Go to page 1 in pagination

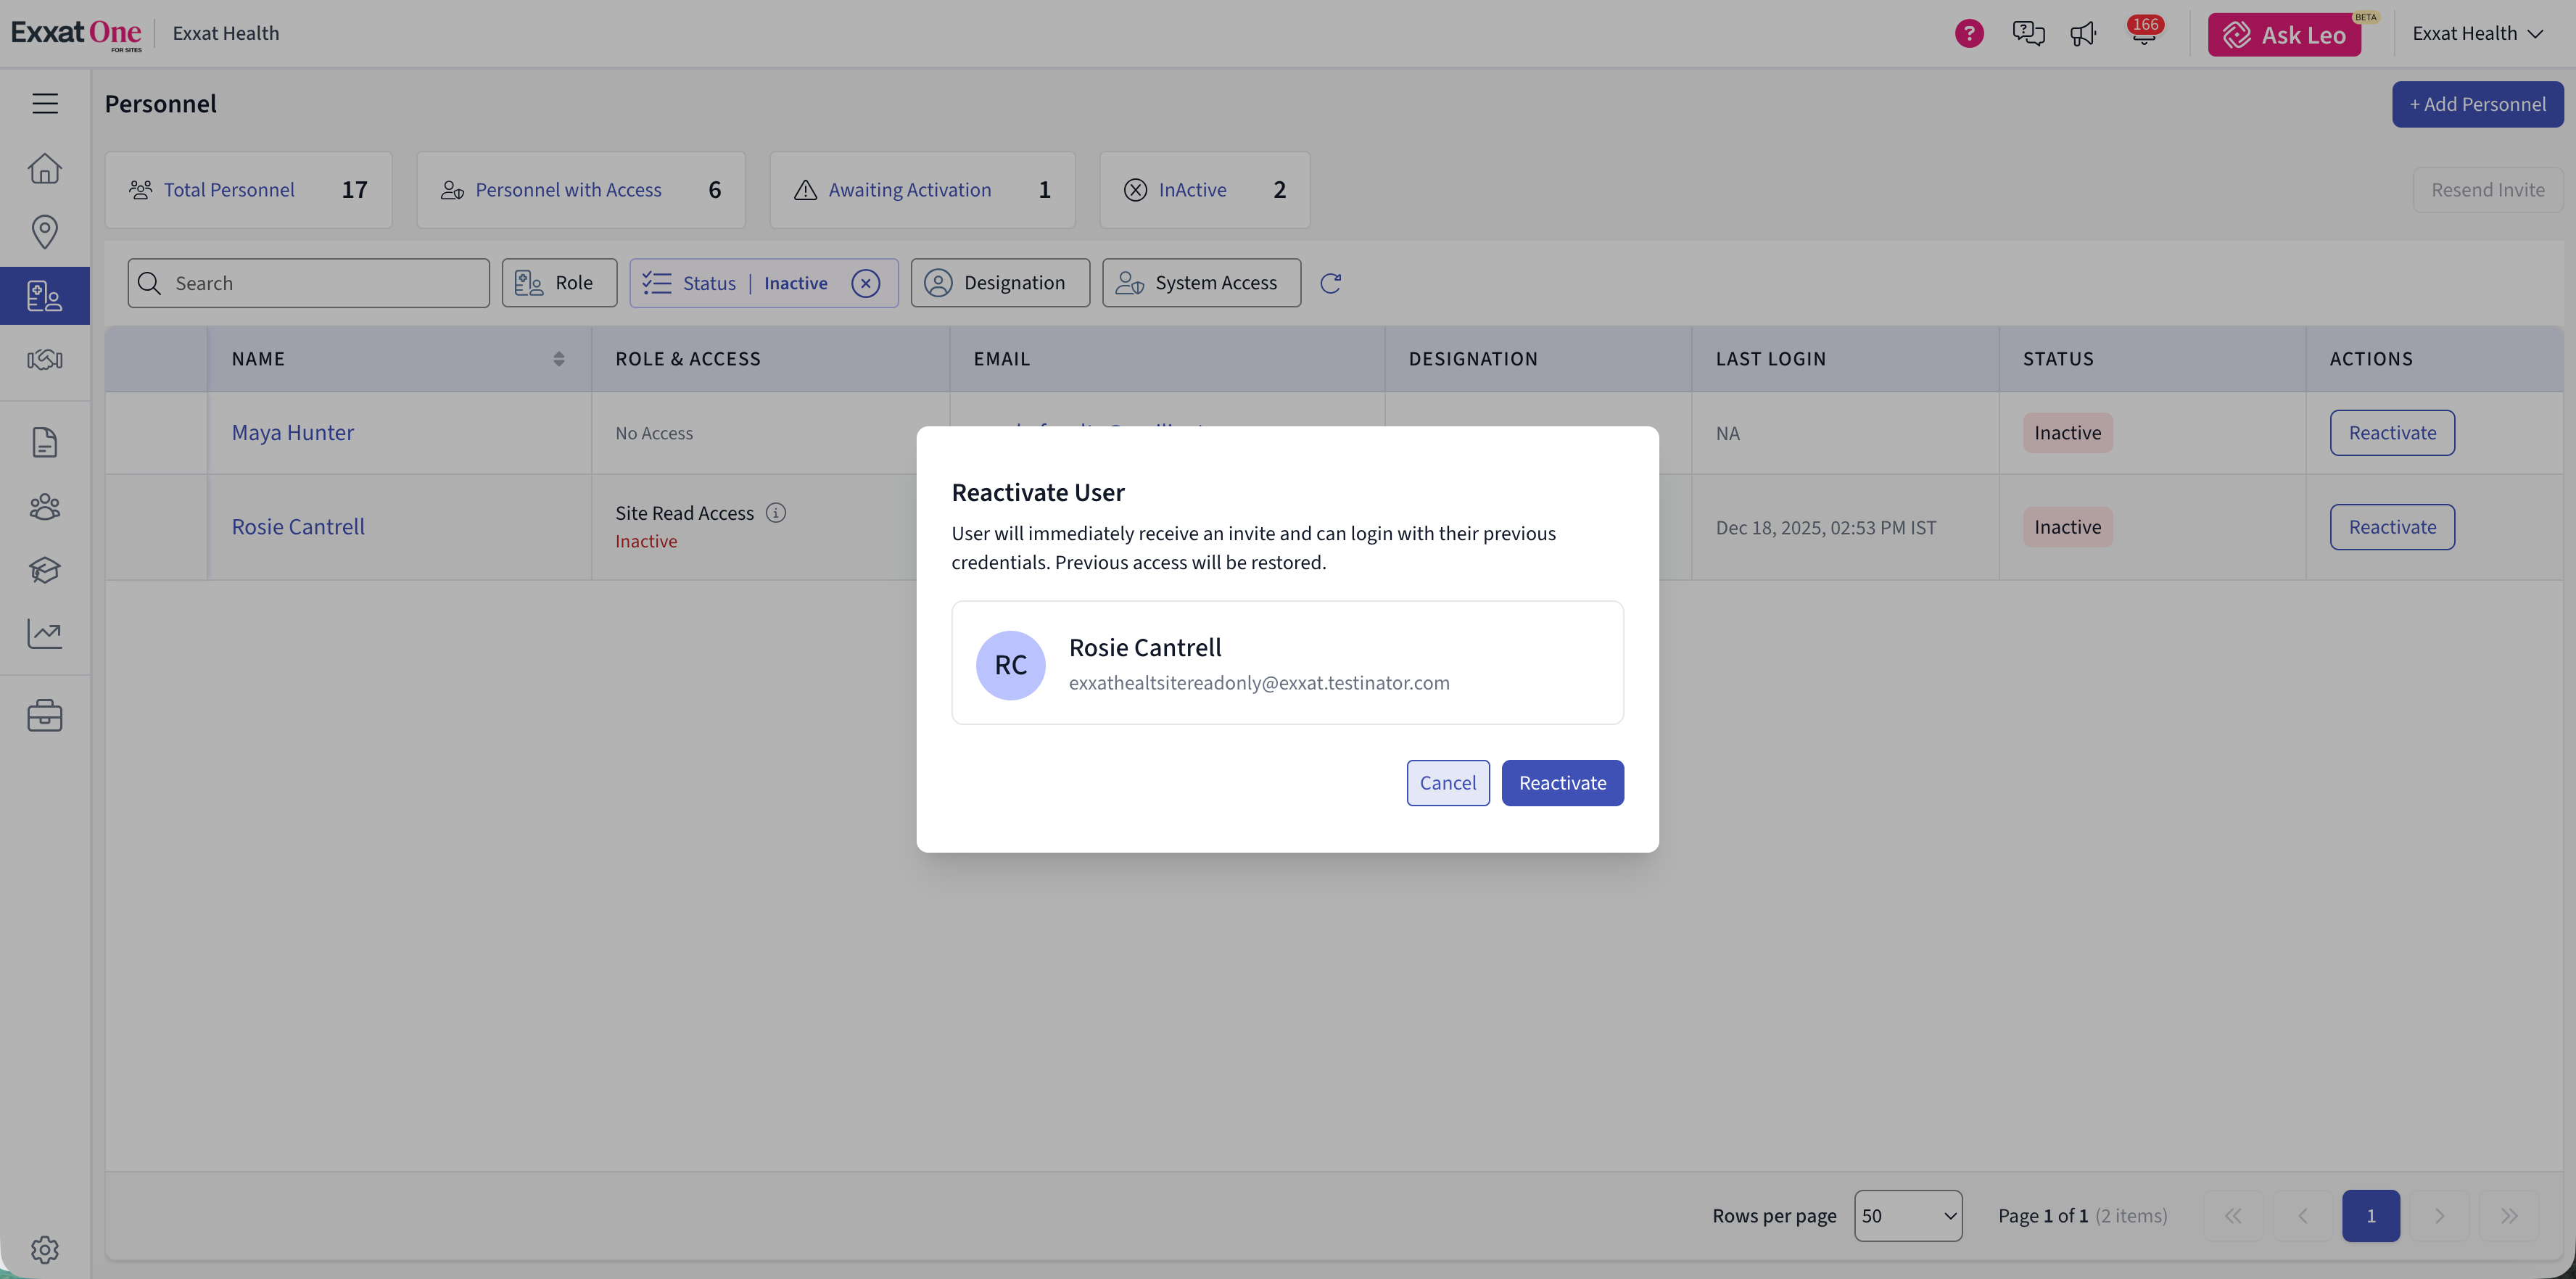coord(2370,1216)
